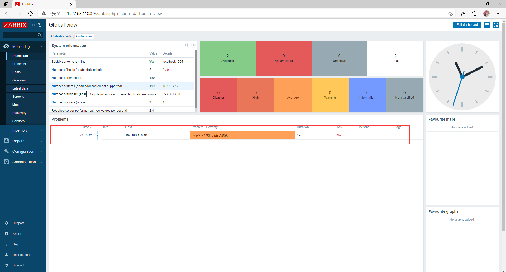The height and width of the screenshot is (272, 506).
Task: Expand the Configuration menu section
Action: (42, 152)
